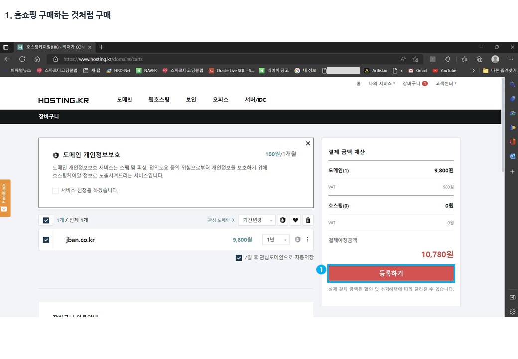Open the 서버/IDC menu
This screenshot has width=518, height=359.
click(x=256, y=100)
